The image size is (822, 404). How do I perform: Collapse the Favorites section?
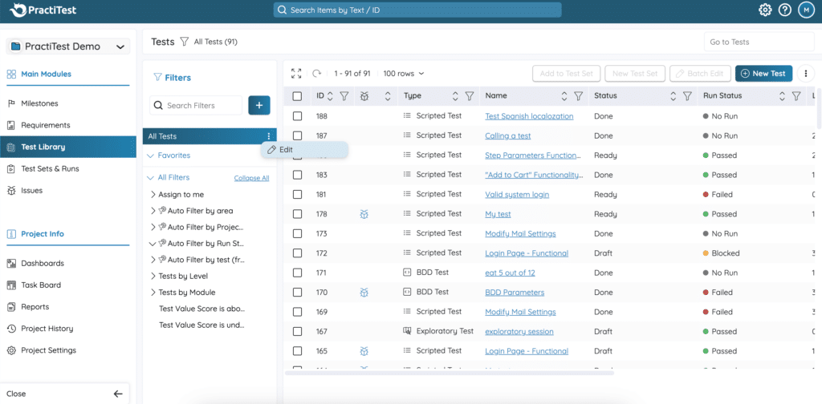(x=150, y=156)
